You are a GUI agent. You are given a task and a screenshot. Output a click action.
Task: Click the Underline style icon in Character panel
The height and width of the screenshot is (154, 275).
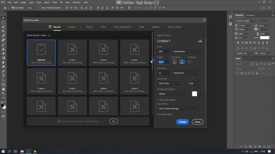263,43
